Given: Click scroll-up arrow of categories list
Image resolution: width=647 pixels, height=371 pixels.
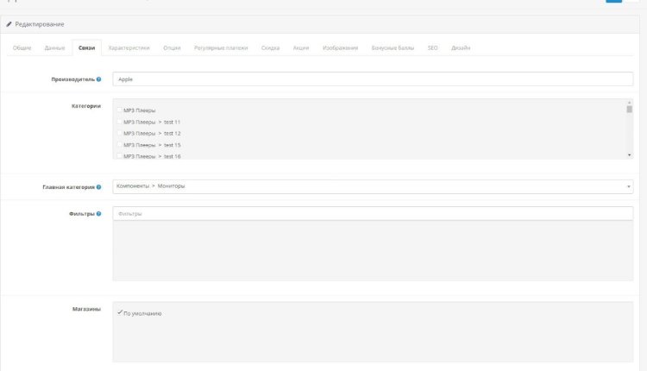Looking at the screenshot, I should point(629,103).
